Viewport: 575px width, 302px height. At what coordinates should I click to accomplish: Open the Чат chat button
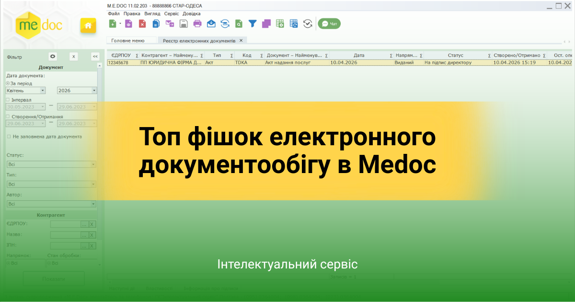coord(329,23)
